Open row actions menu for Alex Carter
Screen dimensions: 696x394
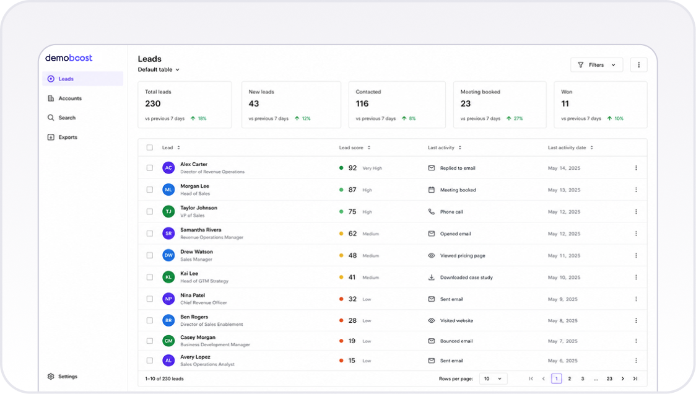pos(636,168)
